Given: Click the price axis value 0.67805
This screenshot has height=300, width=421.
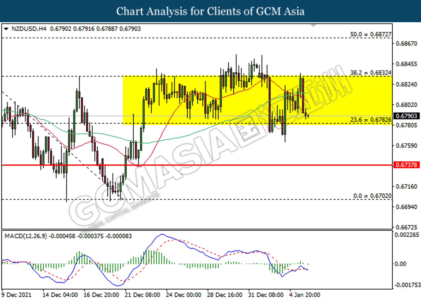Looking at the screenshot, I should (x=406, y=125).
